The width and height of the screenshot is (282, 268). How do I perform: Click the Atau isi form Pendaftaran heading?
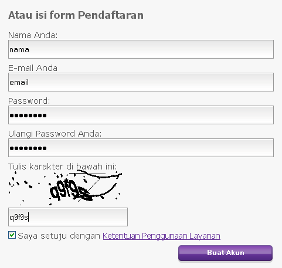pyautogui.click(x=76, y=15)
